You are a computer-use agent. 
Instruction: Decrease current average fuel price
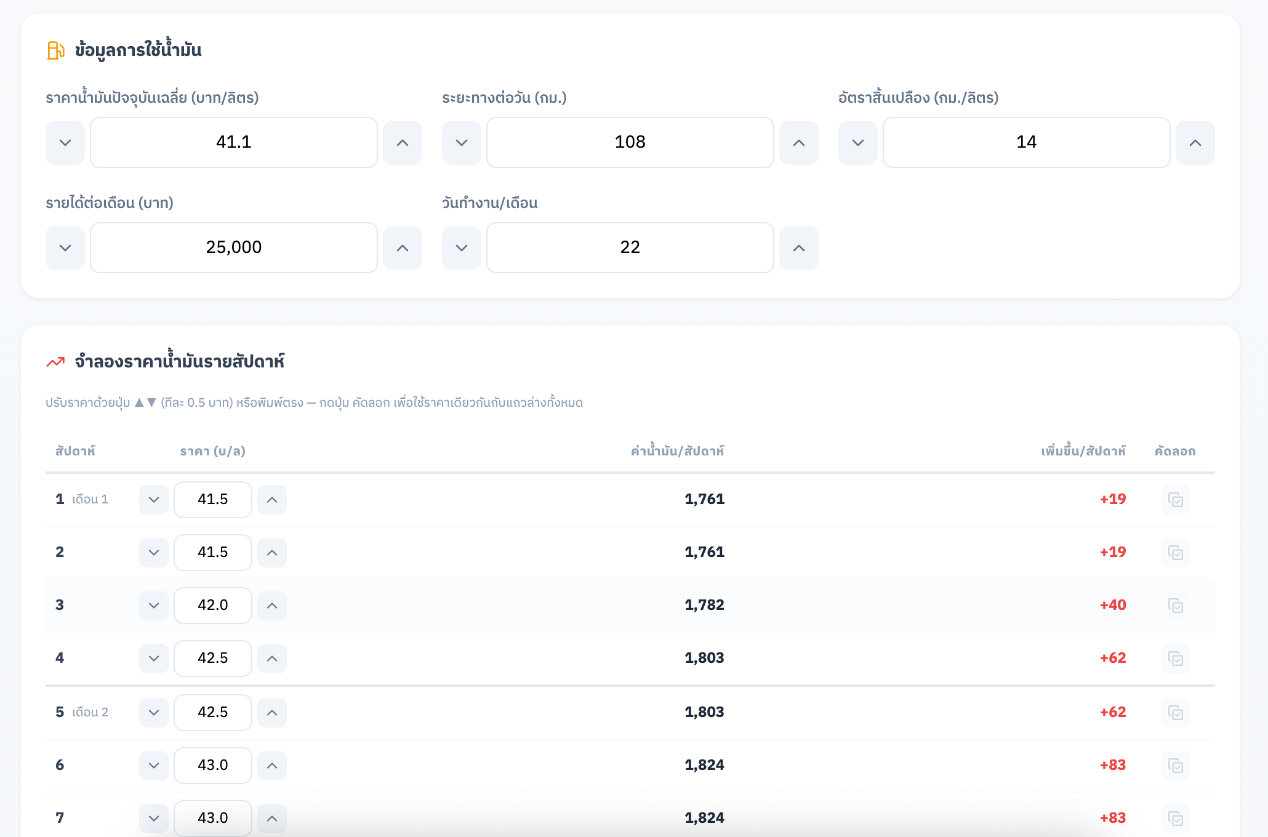point(65,143)
